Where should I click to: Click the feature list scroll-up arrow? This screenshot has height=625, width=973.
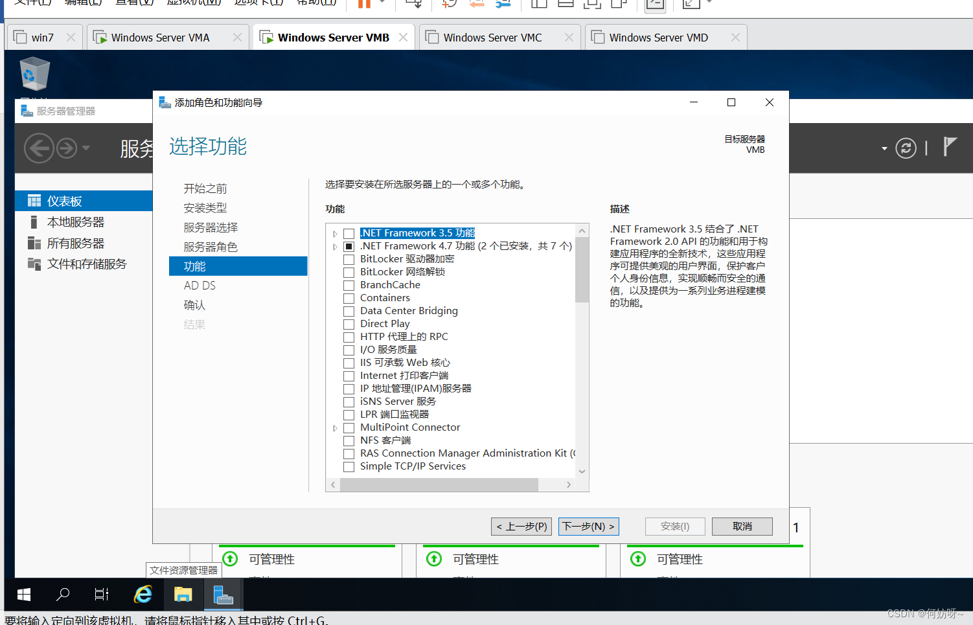click(582, 231)
